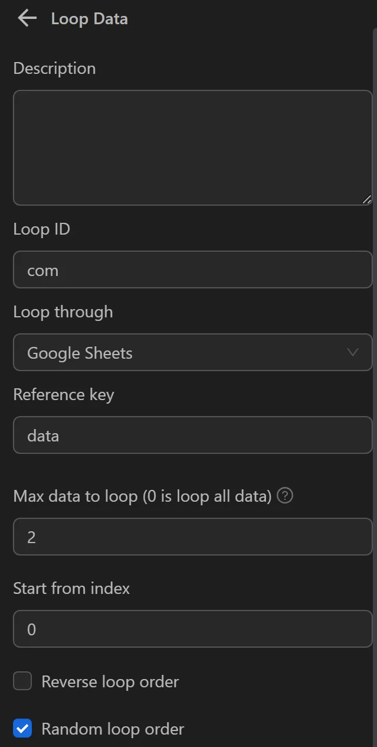Click the back arrow beside Loop Data
Viewport: 377px width, 747px height.
coord(26,18)
